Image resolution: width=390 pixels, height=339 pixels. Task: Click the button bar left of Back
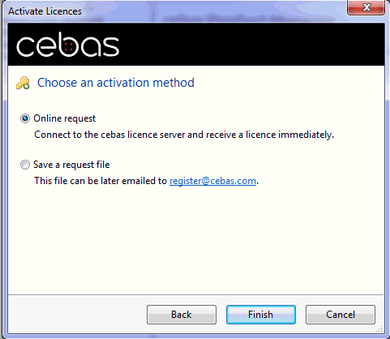click(x=78, y=315)
